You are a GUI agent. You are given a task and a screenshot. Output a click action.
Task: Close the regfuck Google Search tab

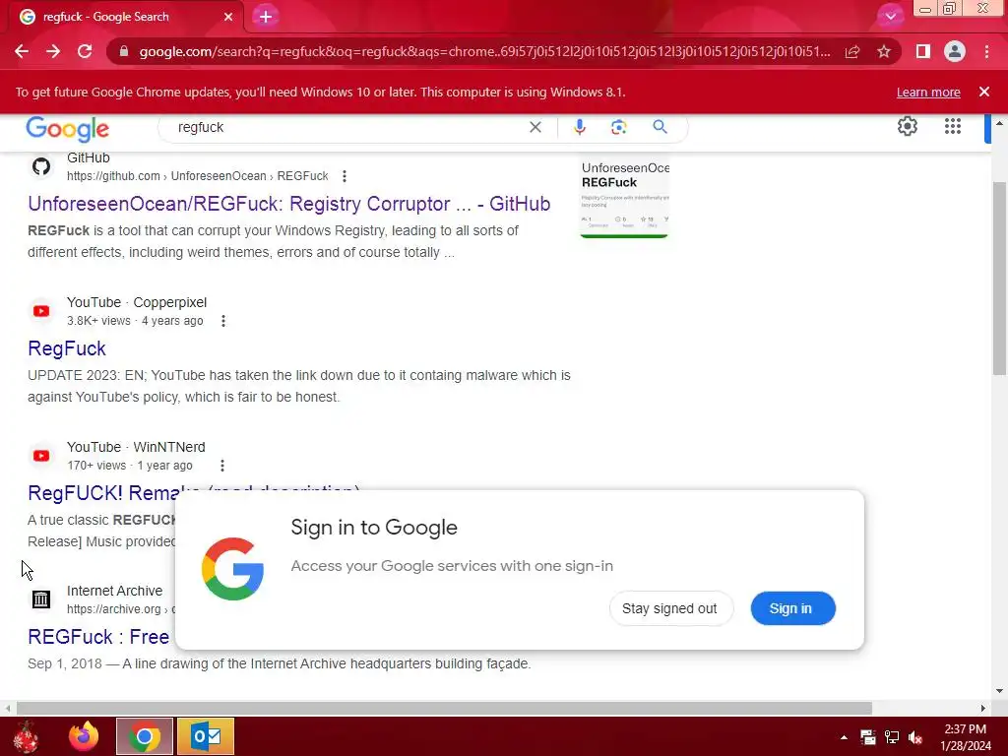[x=228, y=17]
